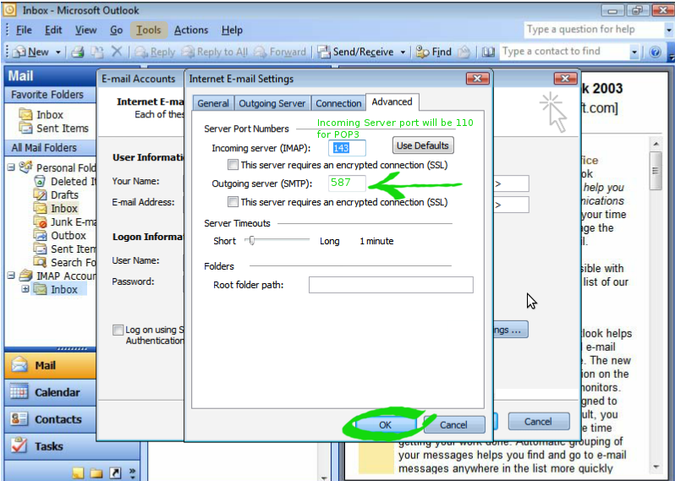Expand the IMAP Inbox subfolder
Screen dimensions: 675x481
click(x=25, y=289)
